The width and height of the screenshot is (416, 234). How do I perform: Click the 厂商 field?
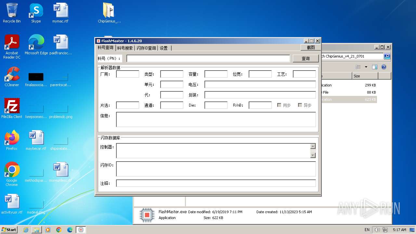(x=127, y=74)
